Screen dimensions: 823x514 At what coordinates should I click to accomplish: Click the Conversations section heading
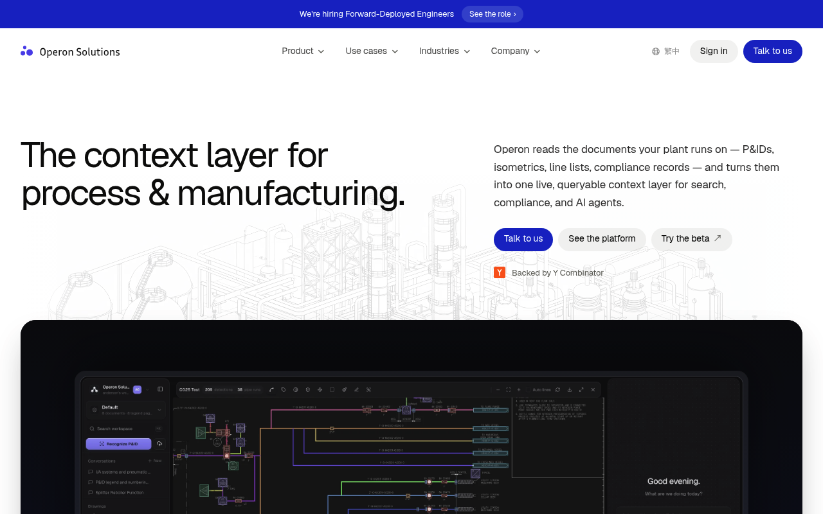(x=102, y=461)
